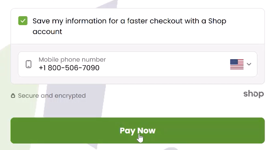This screenshot has height=150, width=274.
Task: Toggle the Save my information for faster checkout label
Action: tap(129, 26)
